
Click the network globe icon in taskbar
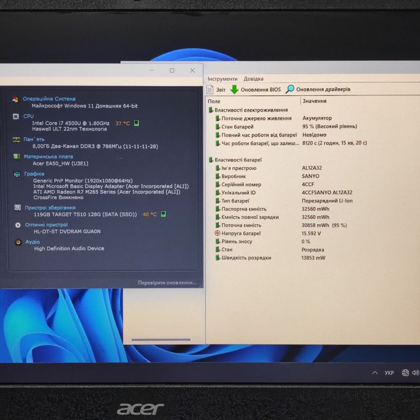pos(405,372)
